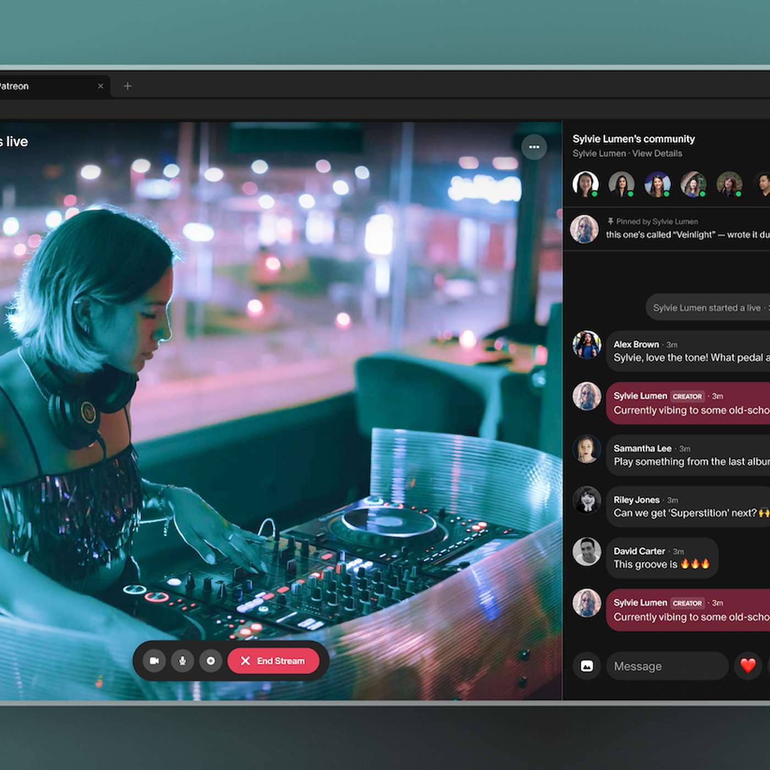The width and height of the screenshot is (770, 770).
Task: Focus the Message input field
Action: (x=667, y=666)
